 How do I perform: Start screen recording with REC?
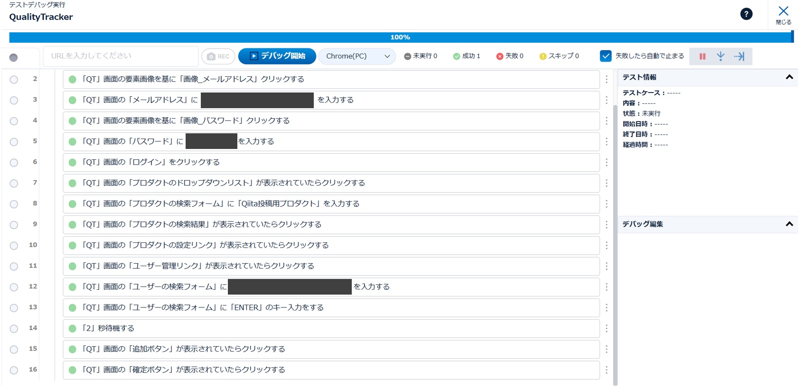[218, 56]
